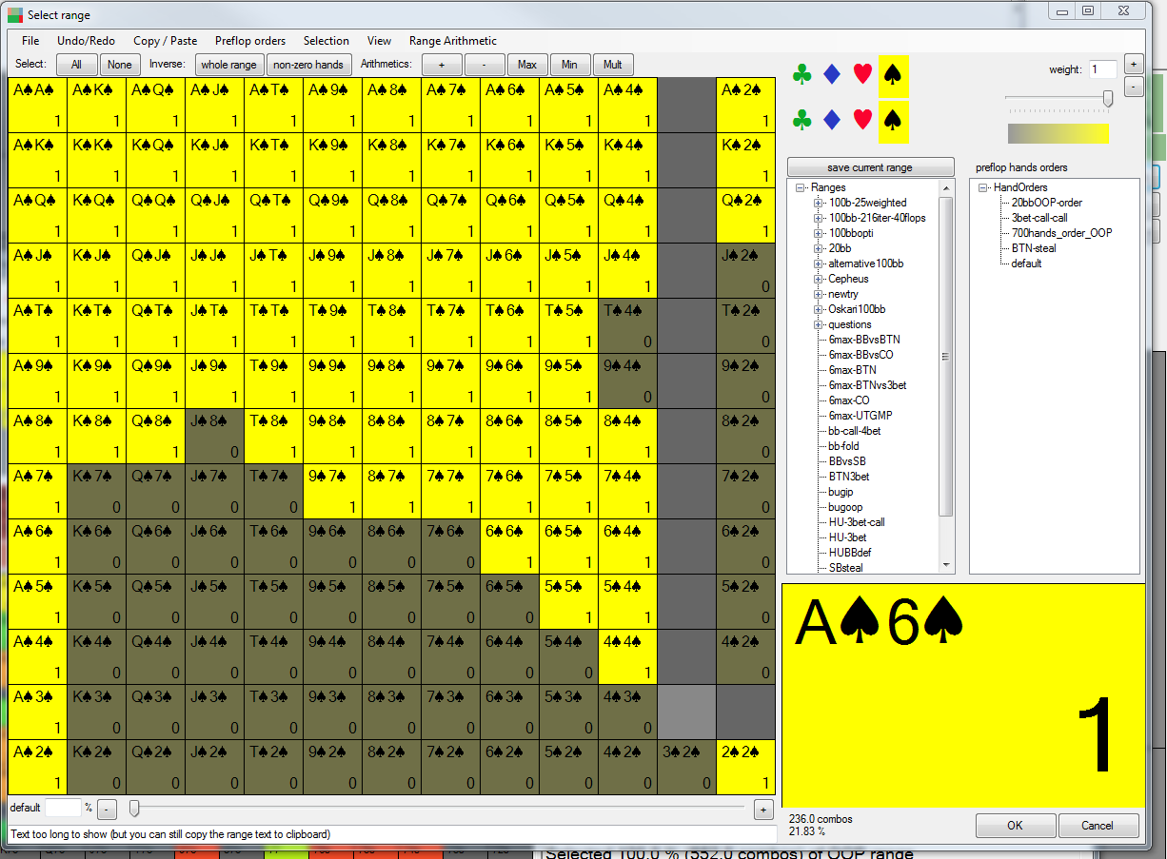The image size is (1167, 859).
Task: Toggle the 3♠2♠ cell in the grid
Action: pyautogui.click(x=686, y=767)
